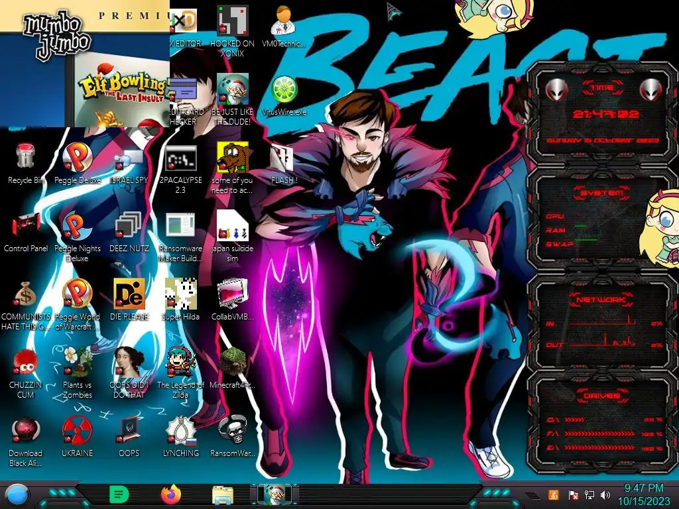Click the right alien head on TIME widget

(x=651, y=90)
